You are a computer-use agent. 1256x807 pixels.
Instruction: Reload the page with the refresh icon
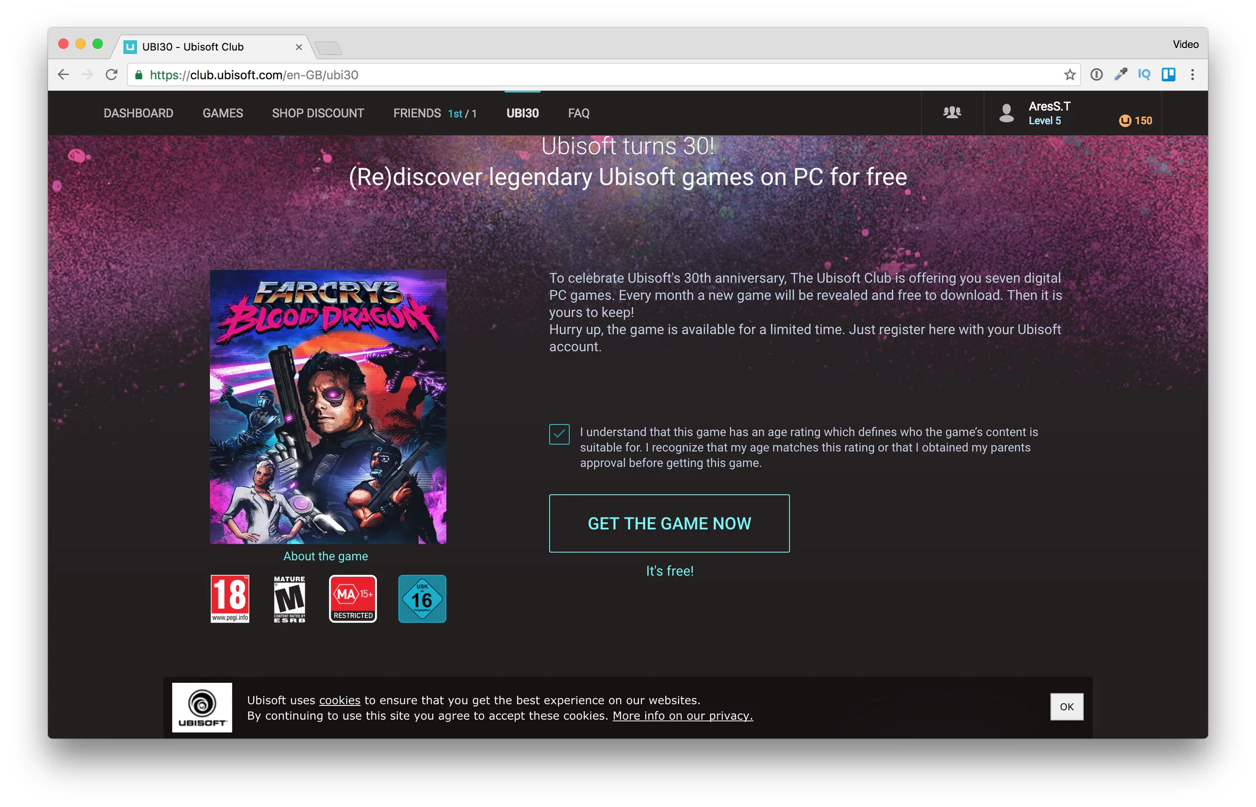[111, 75]
